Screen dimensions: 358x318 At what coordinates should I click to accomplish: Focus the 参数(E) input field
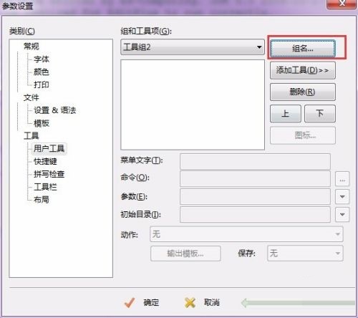click(x=255, y=196)
